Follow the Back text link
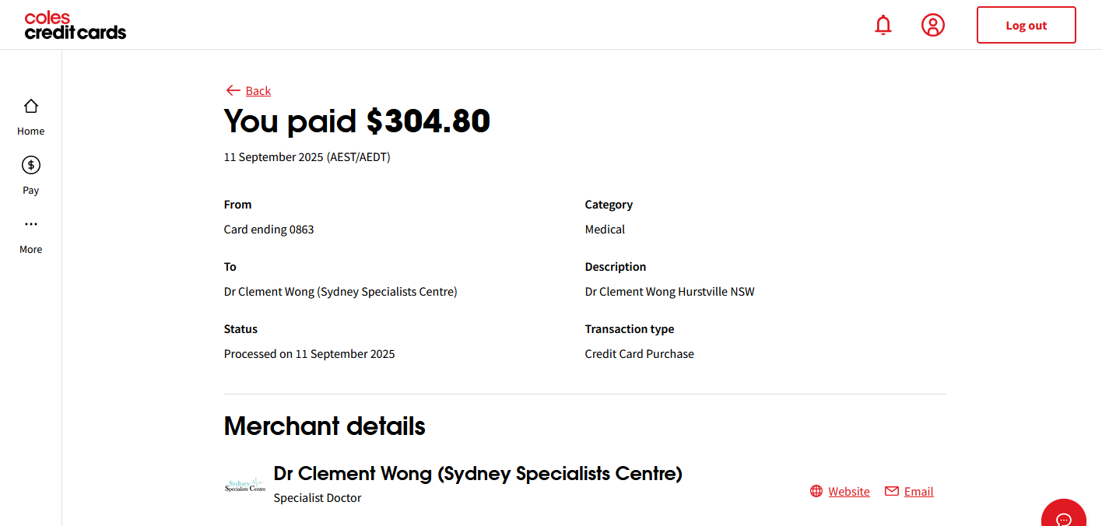Image resolution: width=1102 pixels, height=526 pixels. pyautogui.click(x=258, y=91)
